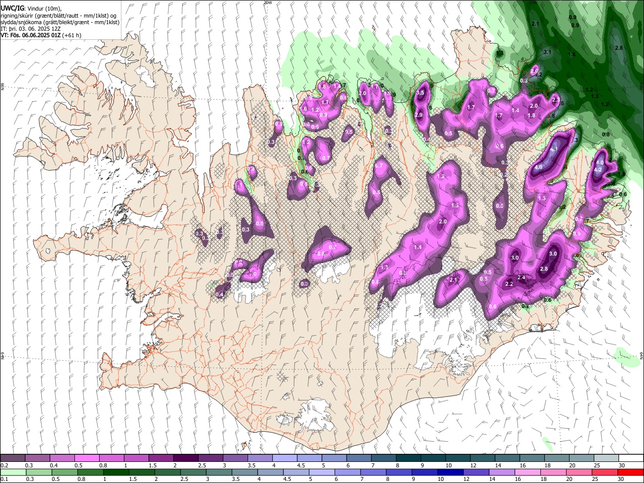Click the 2.2 value on the map
644x483 pixels.
pos(509,284)
